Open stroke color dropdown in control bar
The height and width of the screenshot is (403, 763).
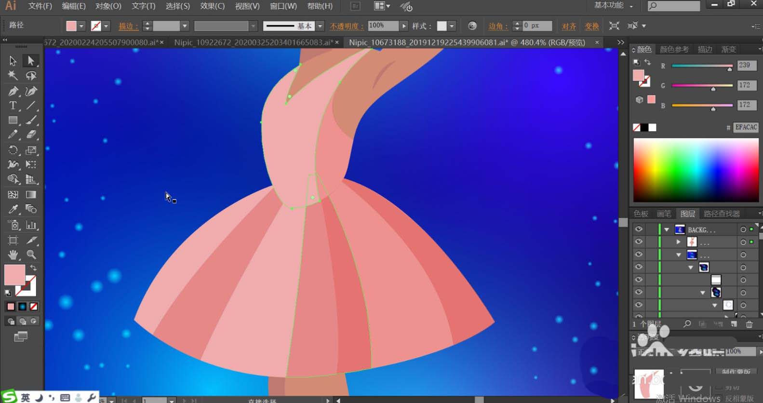click(107, 26)
